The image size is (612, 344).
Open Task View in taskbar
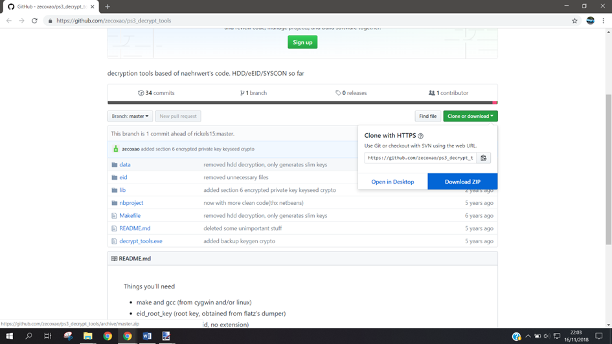click(x=48, y=336)
